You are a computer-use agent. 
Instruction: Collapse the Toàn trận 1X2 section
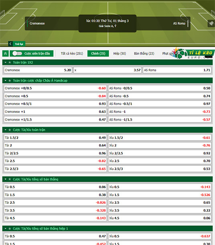[x=6, y=62]
